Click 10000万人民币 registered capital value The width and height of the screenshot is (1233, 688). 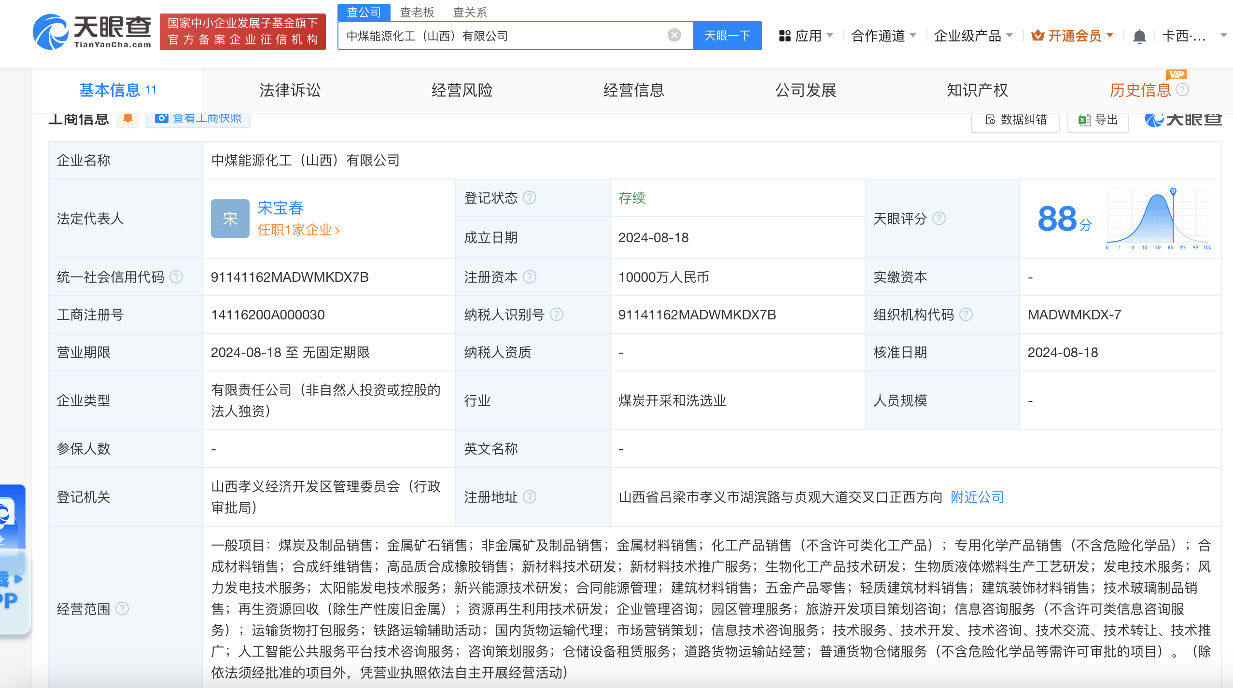(663, 277)
